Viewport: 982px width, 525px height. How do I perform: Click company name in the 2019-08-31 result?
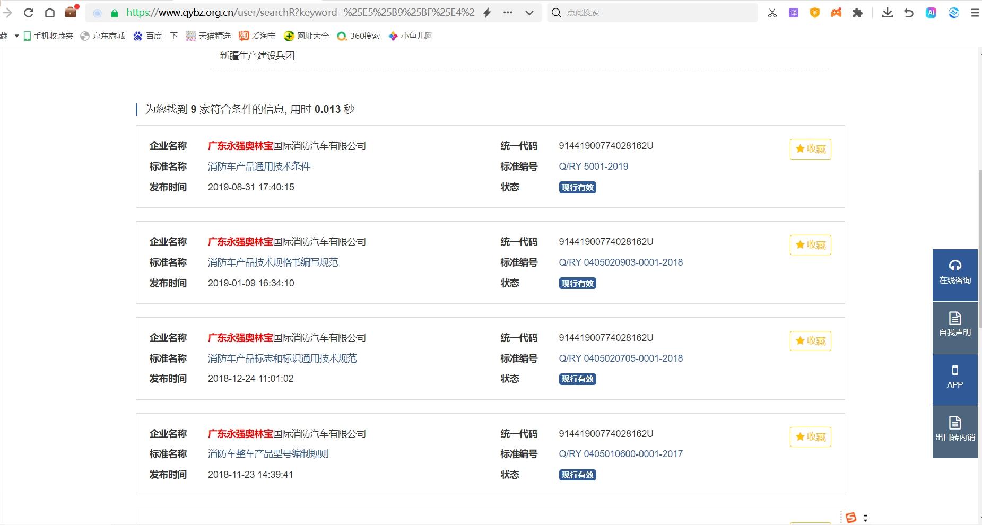tap(286, 146)
